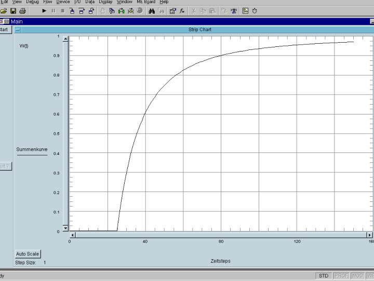The width and height of the screenshot is (374, 281).
Task: Click the vertical scrollbar down arrow
Action: point(65,228)
